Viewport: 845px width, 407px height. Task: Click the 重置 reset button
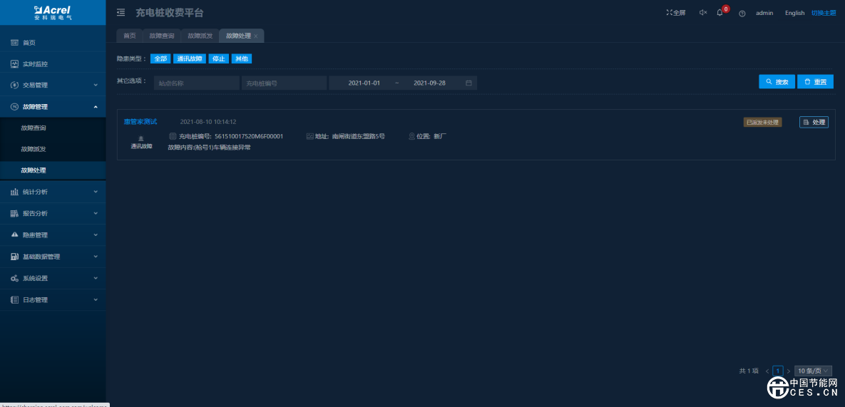(x=815, y=82)
